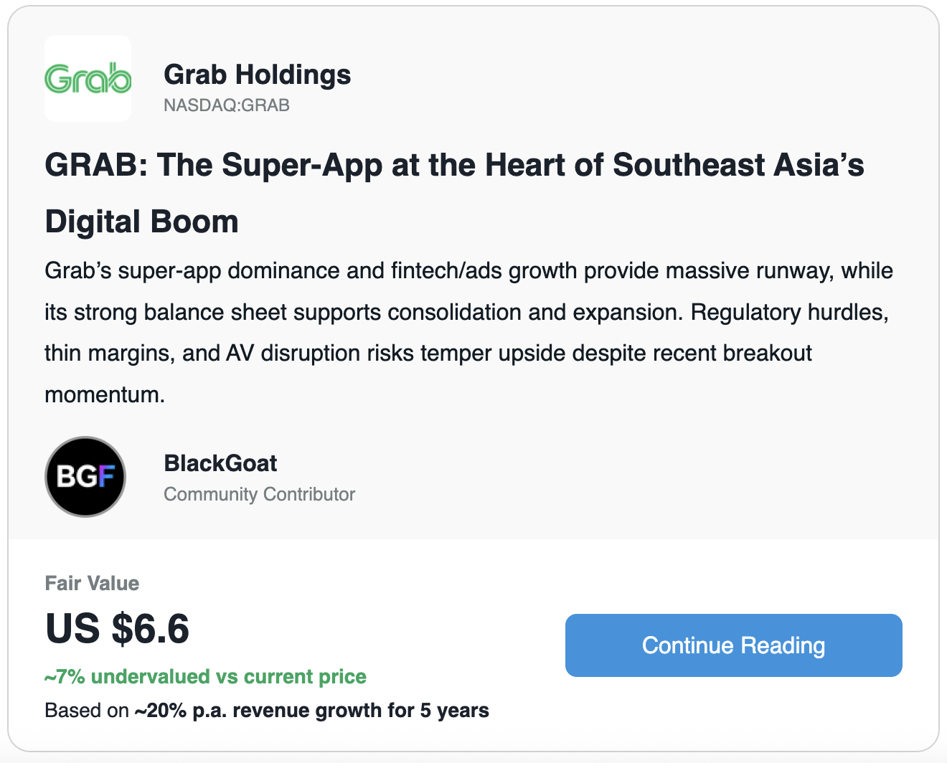This screenshot has height=763, width=947.
Task: Click "Southeast Asia's" in the headline
Action: coord(738,165)
